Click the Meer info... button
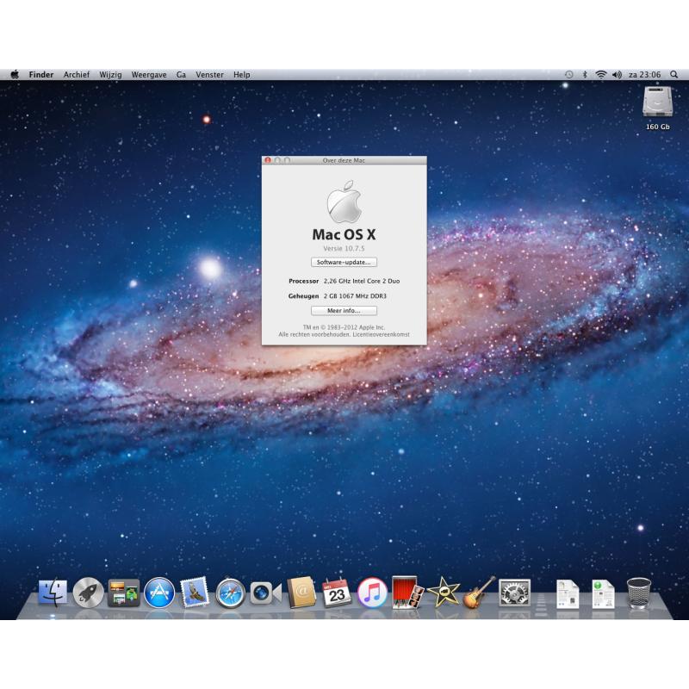Image resolution: width=689 pixels, height=689 pixels. (344, 311)
